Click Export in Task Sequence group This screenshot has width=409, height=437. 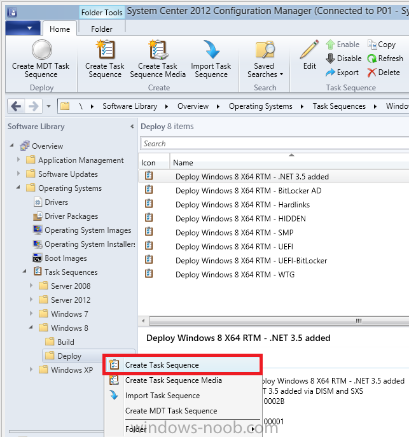tap(342, 73)
